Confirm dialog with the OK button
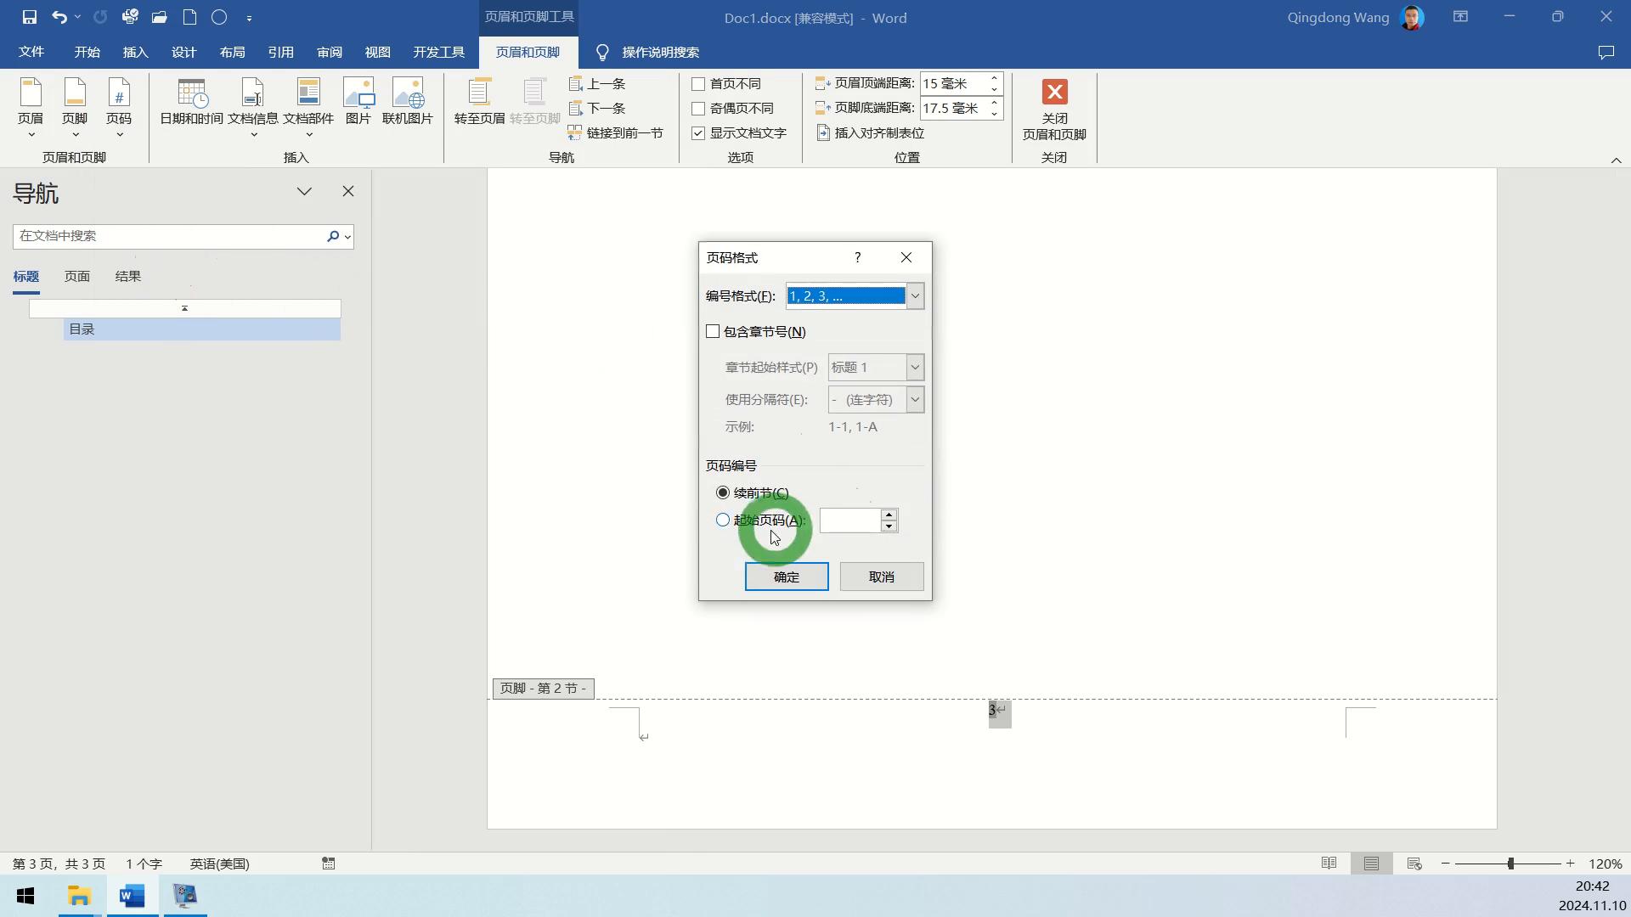Viewport: 1631px width, 917px height. click(786, 577)
